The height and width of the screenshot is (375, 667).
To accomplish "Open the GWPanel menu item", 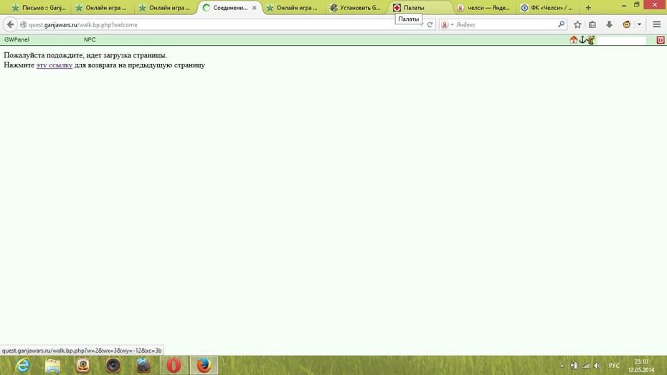I will [x=16, y=39].
